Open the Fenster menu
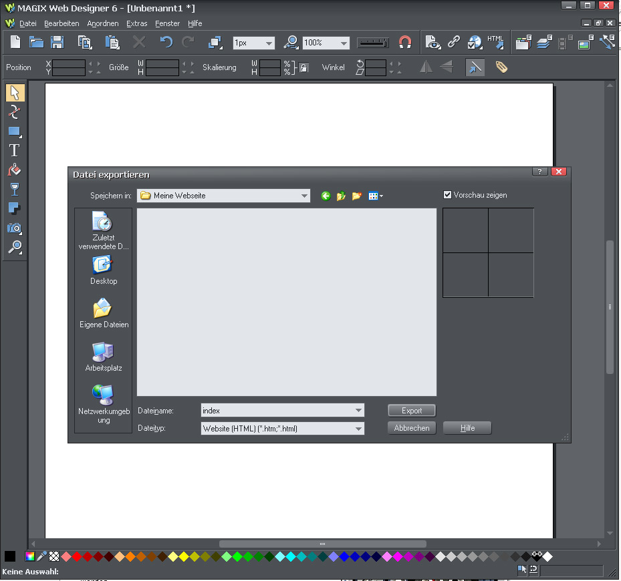 (x=167, y=23)
